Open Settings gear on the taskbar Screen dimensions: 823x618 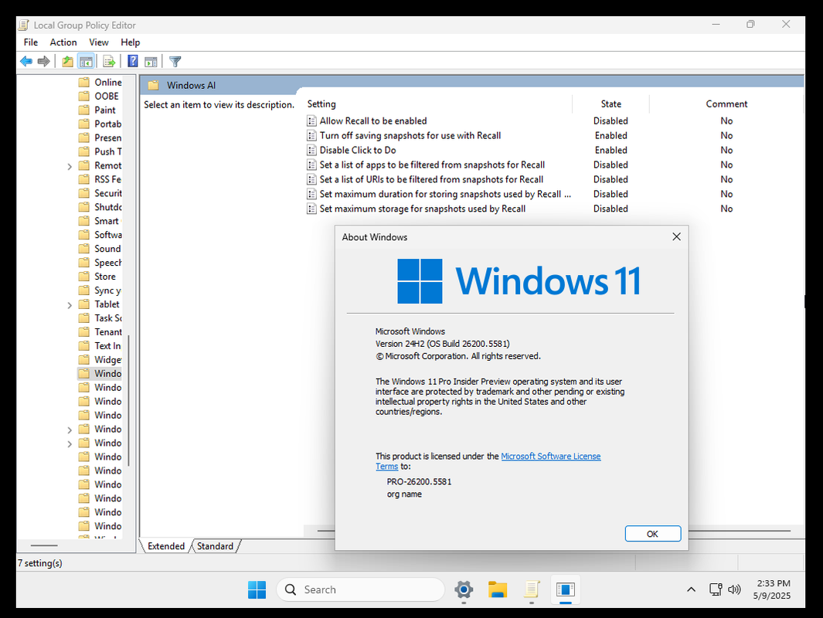(x=464, y=589)
